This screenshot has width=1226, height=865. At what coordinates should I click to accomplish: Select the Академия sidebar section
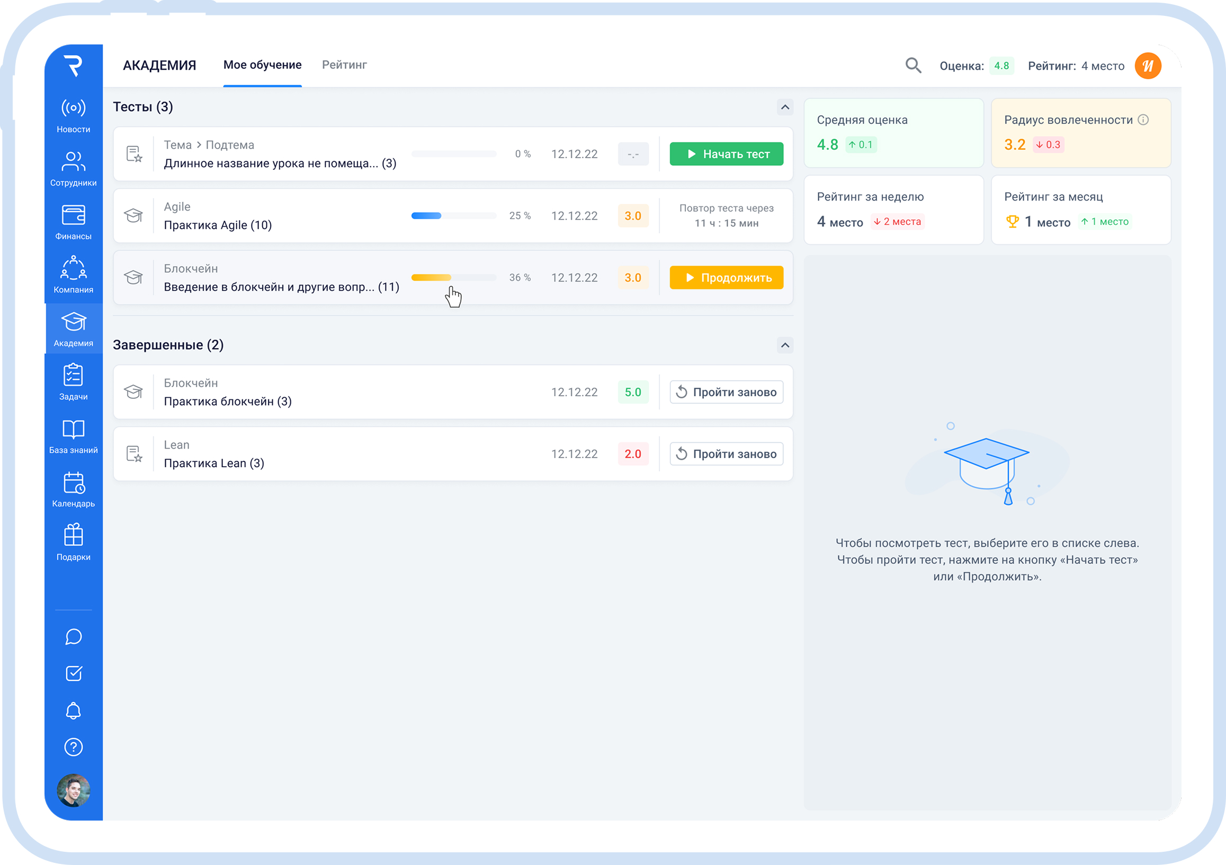pyautogui.click(x=73, y=329)
